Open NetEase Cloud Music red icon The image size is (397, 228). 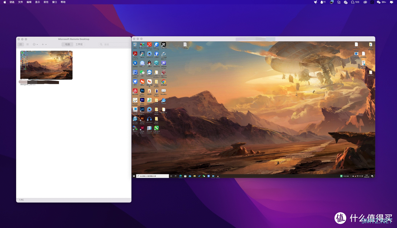pyautogui.click(x=135, y=91)
